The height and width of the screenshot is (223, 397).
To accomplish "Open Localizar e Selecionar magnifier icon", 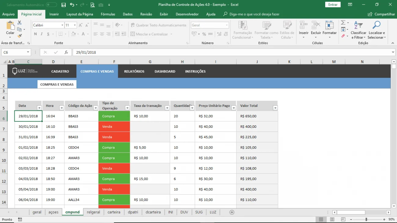I will point(377,25).
